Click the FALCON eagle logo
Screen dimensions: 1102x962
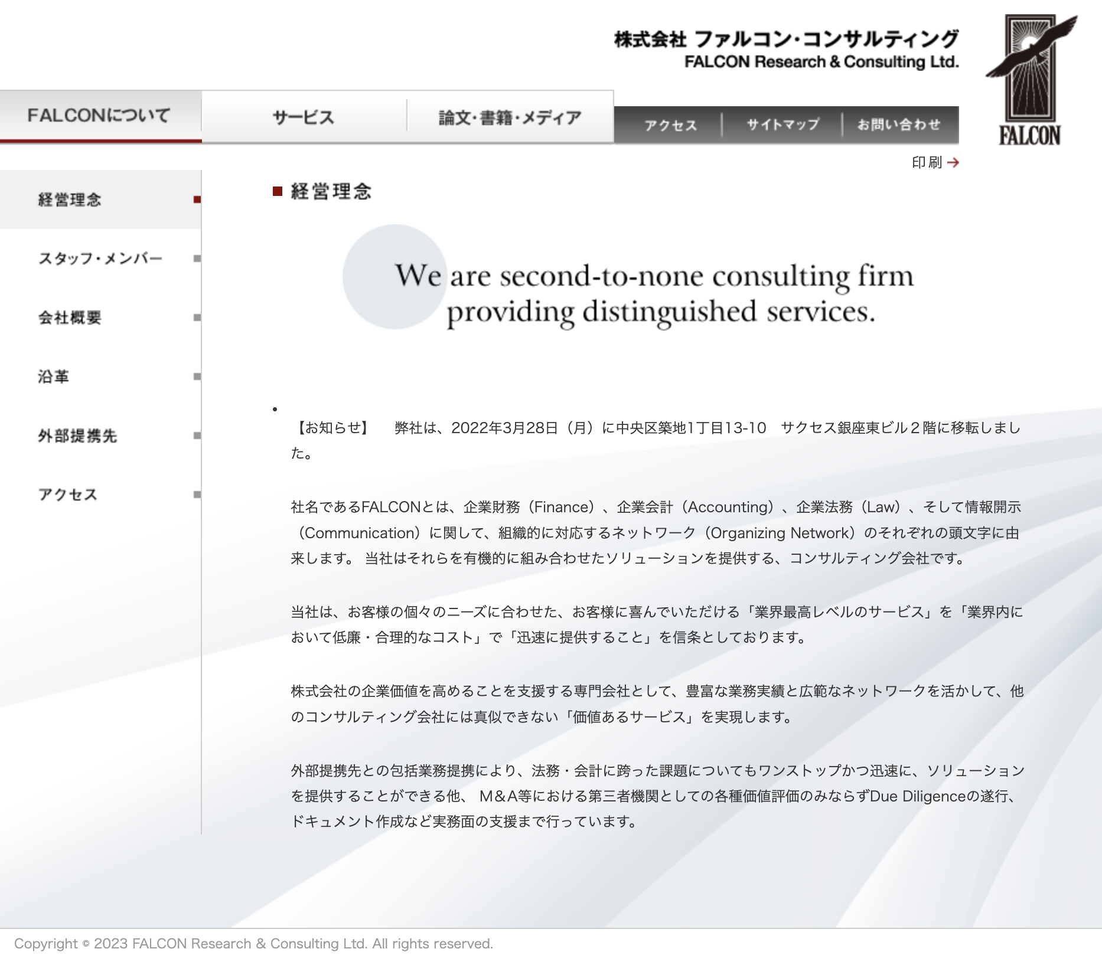1031,80
